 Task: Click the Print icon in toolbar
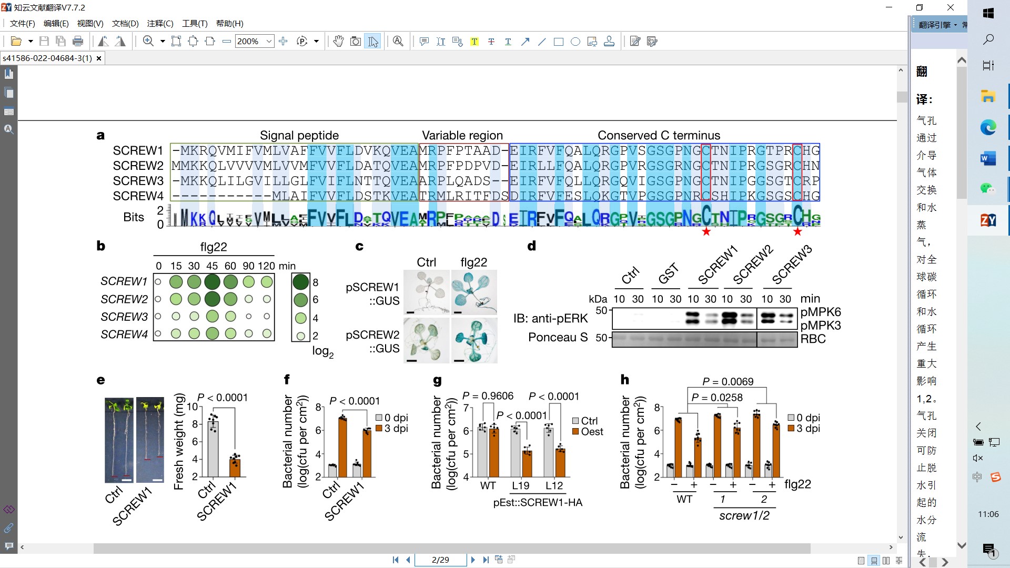click(78, 42)
